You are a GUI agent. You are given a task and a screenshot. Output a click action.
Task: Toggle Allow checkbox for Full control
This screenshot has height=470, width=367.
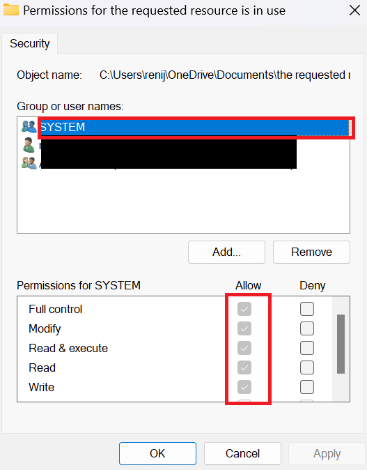tap(244, 309)
